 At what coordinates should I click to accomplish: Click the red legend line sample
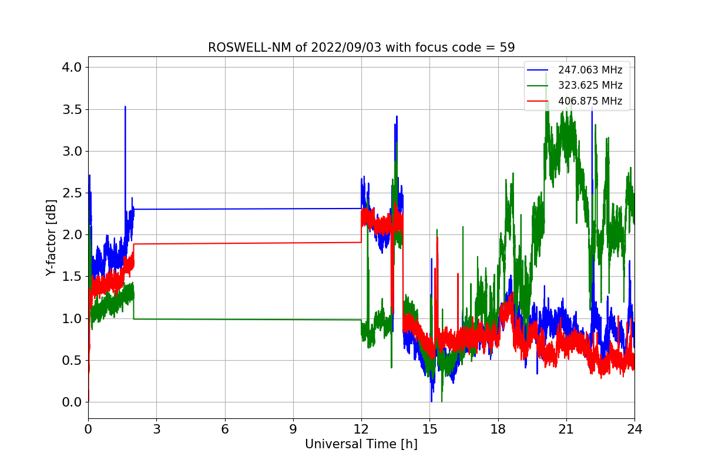[538, 101]
